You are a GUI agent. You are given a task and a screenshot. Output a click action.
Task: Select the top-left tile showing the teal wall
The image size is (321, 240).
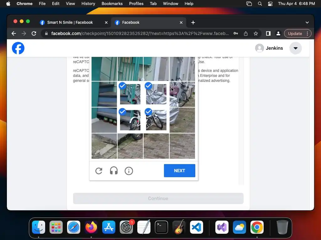104,69
